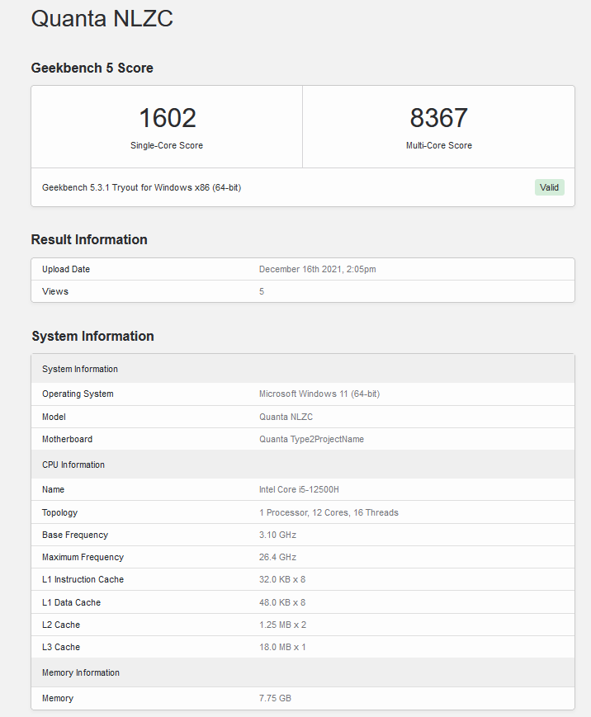Screen dimensions: 591x717
Task: Select the 8367 multi-core score value
Action: point(438,118)
